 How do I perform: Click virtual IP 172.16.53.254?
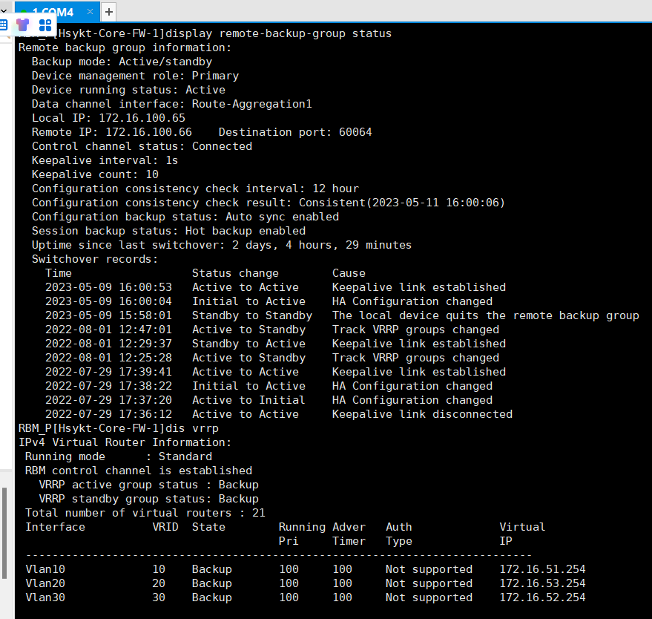pyautogui.click(x=542, y=583)
